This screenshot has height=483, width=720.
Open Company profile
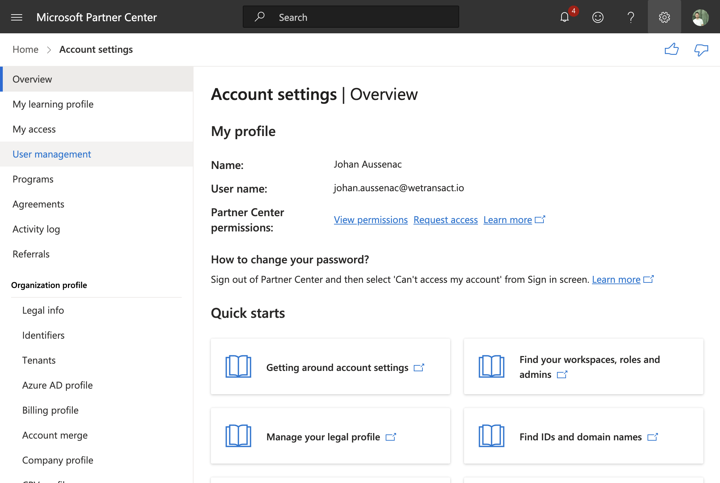pyautogui.click(x=96, y=460)
